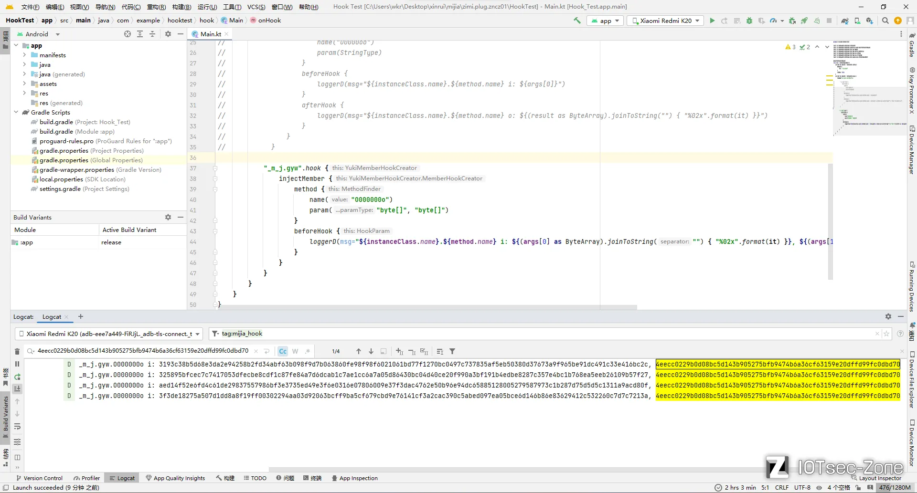Expand the manifests folder

click(24, 55)
